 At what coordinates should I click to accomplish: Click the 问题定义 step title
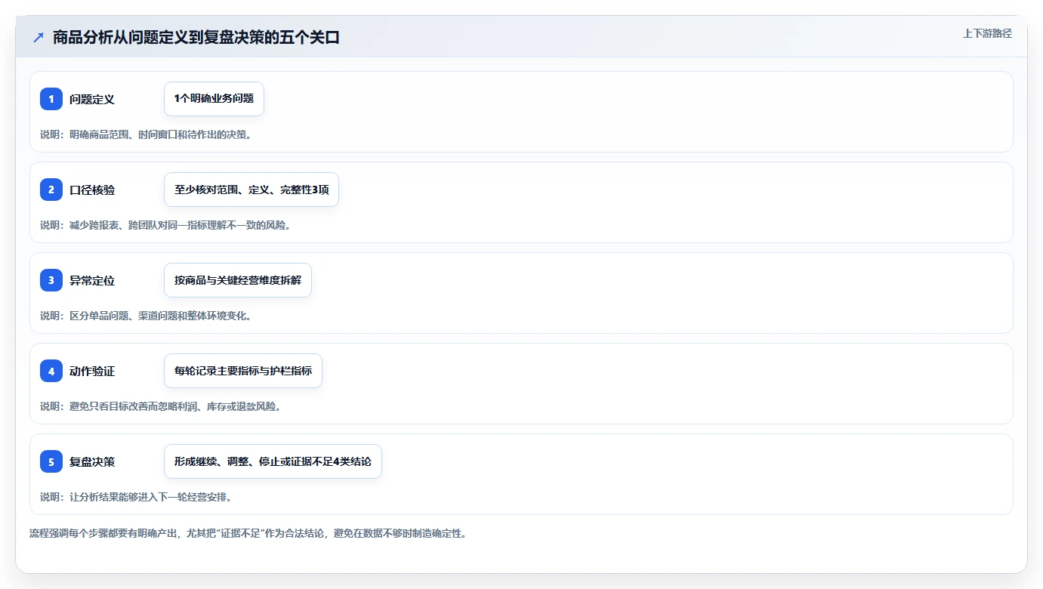92,99
